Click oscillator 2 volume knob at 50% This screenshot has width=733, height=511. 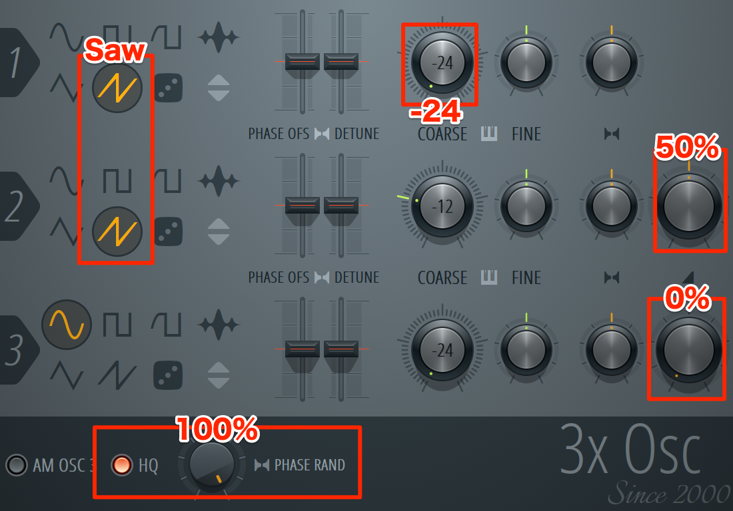[689, 206]
